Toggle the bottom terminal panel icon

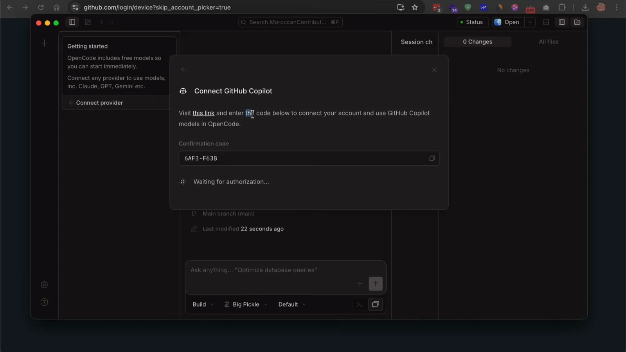click(546, 22)
